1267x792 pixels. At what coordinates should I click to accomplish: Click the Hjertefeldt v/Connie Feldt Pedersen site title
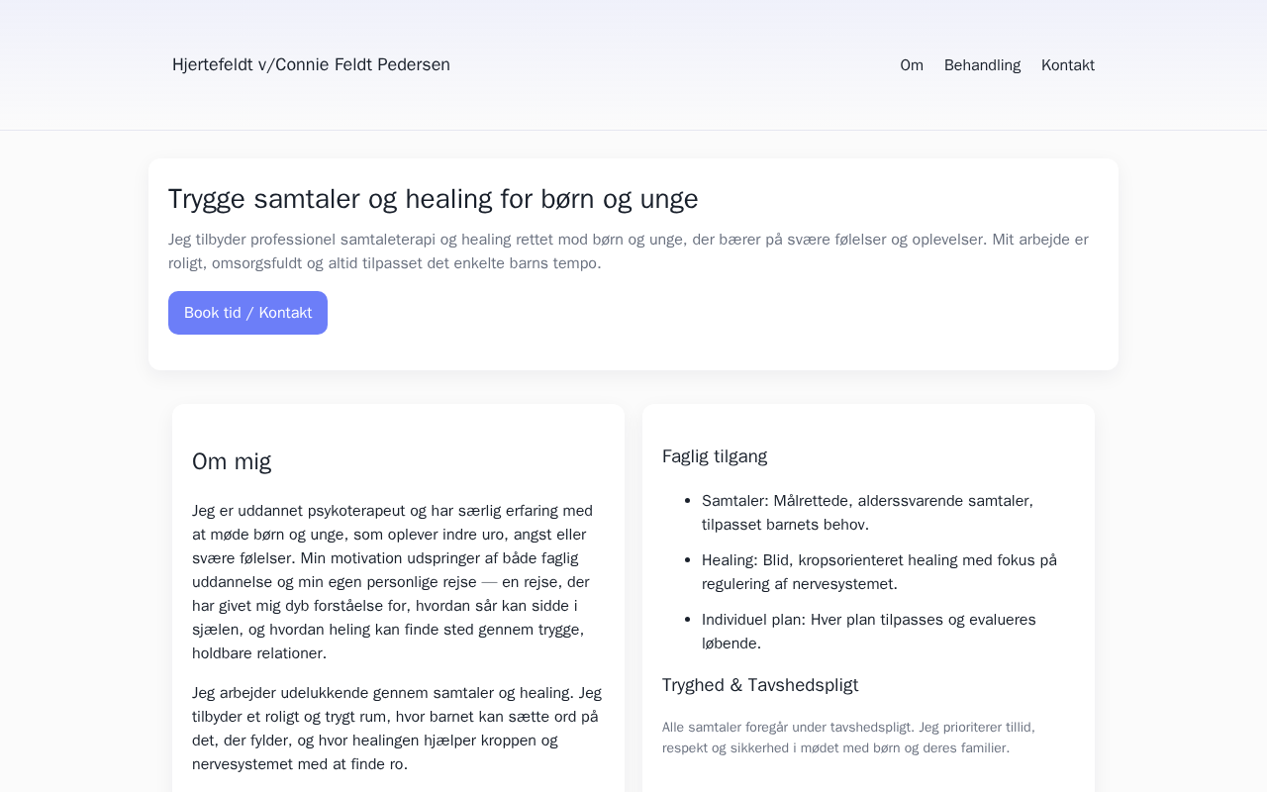pyautogui.click(x=311, y=65)
